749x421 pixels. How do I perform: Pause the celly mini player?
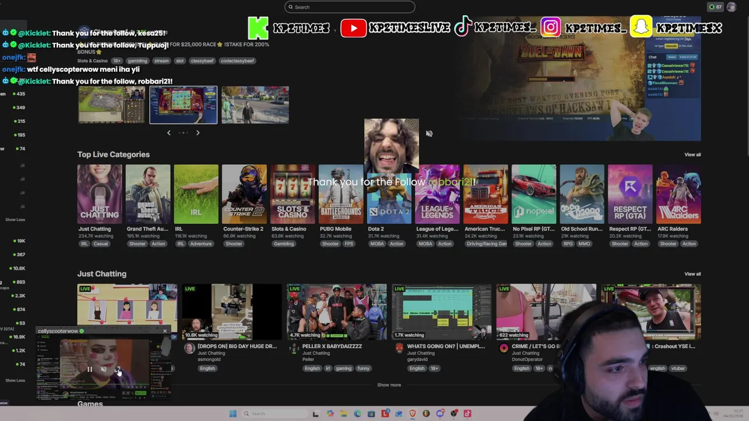[90, 369]
